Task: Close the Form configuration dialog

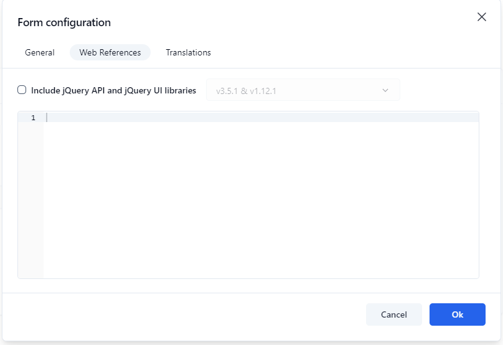Action: click(481, 17)
